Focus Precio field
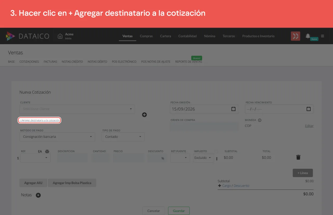Screen dimensions: 333x215 point(129,158)
